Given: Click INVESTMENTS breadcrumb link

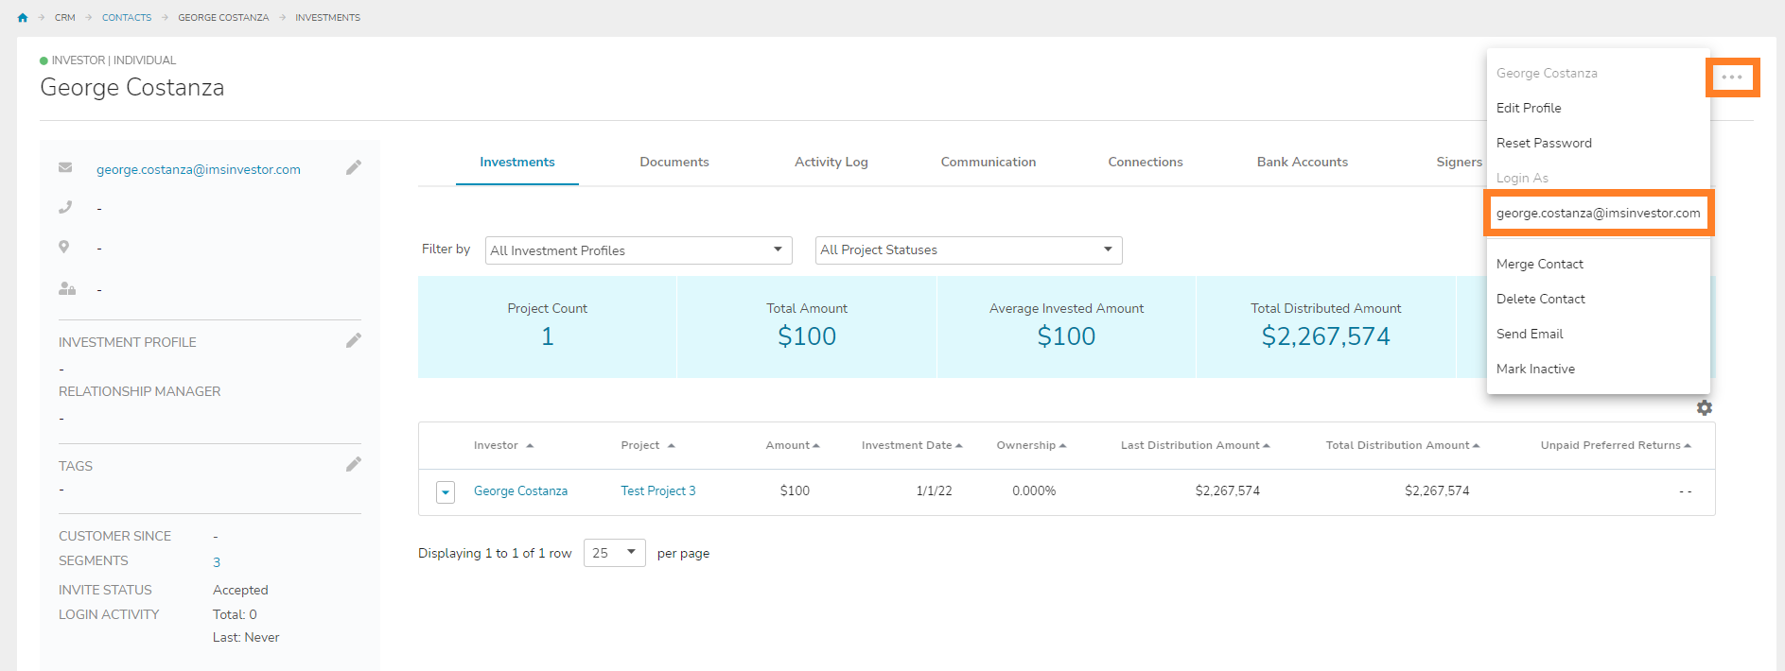Looking at the screenshot, I should (x=327, y=18).
